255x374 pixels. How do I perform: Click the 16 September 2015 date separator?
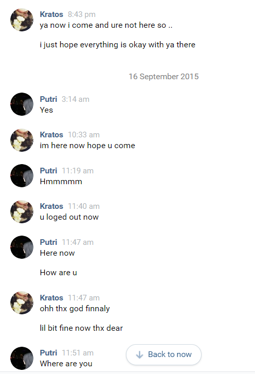point(163,77)
